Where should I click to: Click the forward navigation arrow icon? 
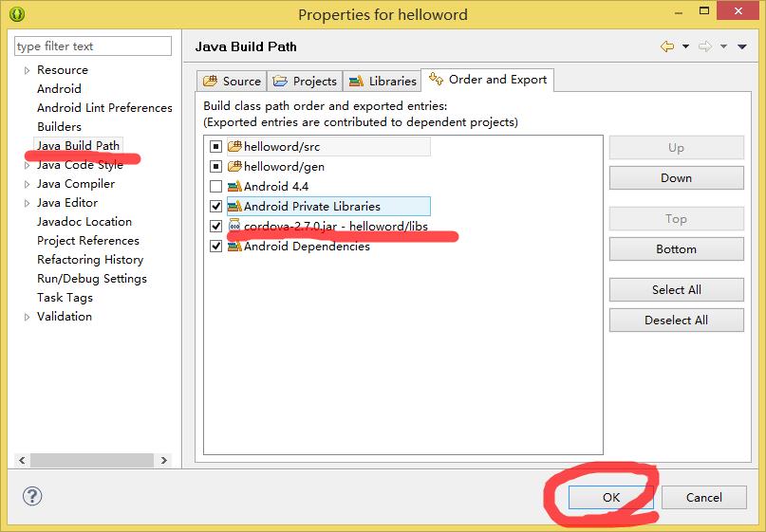pos(705,46)
